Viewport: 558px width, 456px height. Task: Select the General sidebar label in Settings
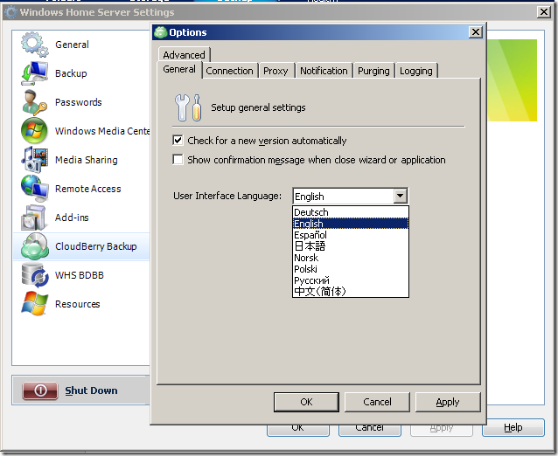tap(73, 45)
